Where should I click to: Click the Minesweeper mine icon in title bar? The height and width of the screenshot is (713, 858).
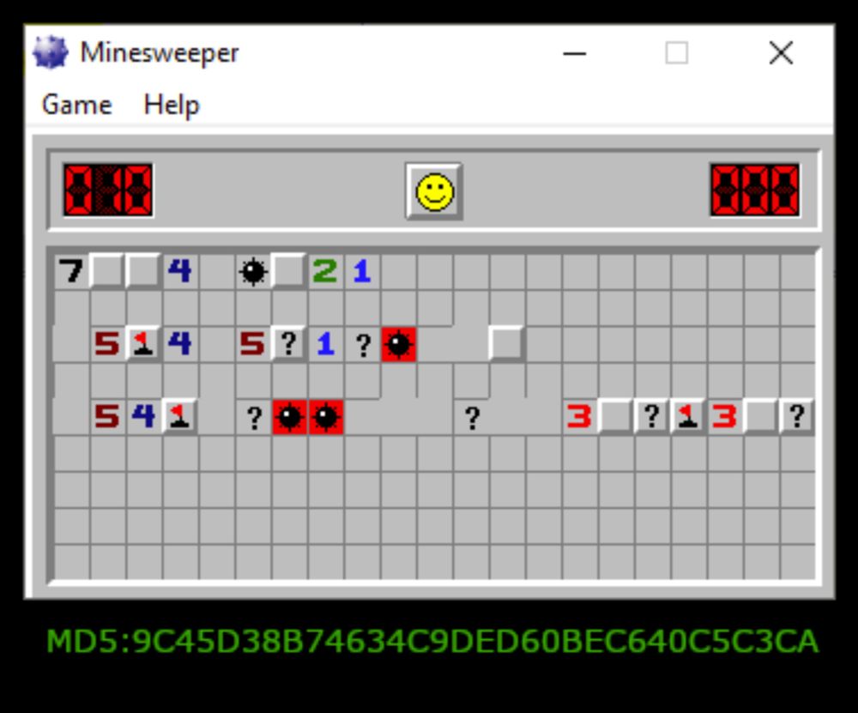(x=51, y=52)
